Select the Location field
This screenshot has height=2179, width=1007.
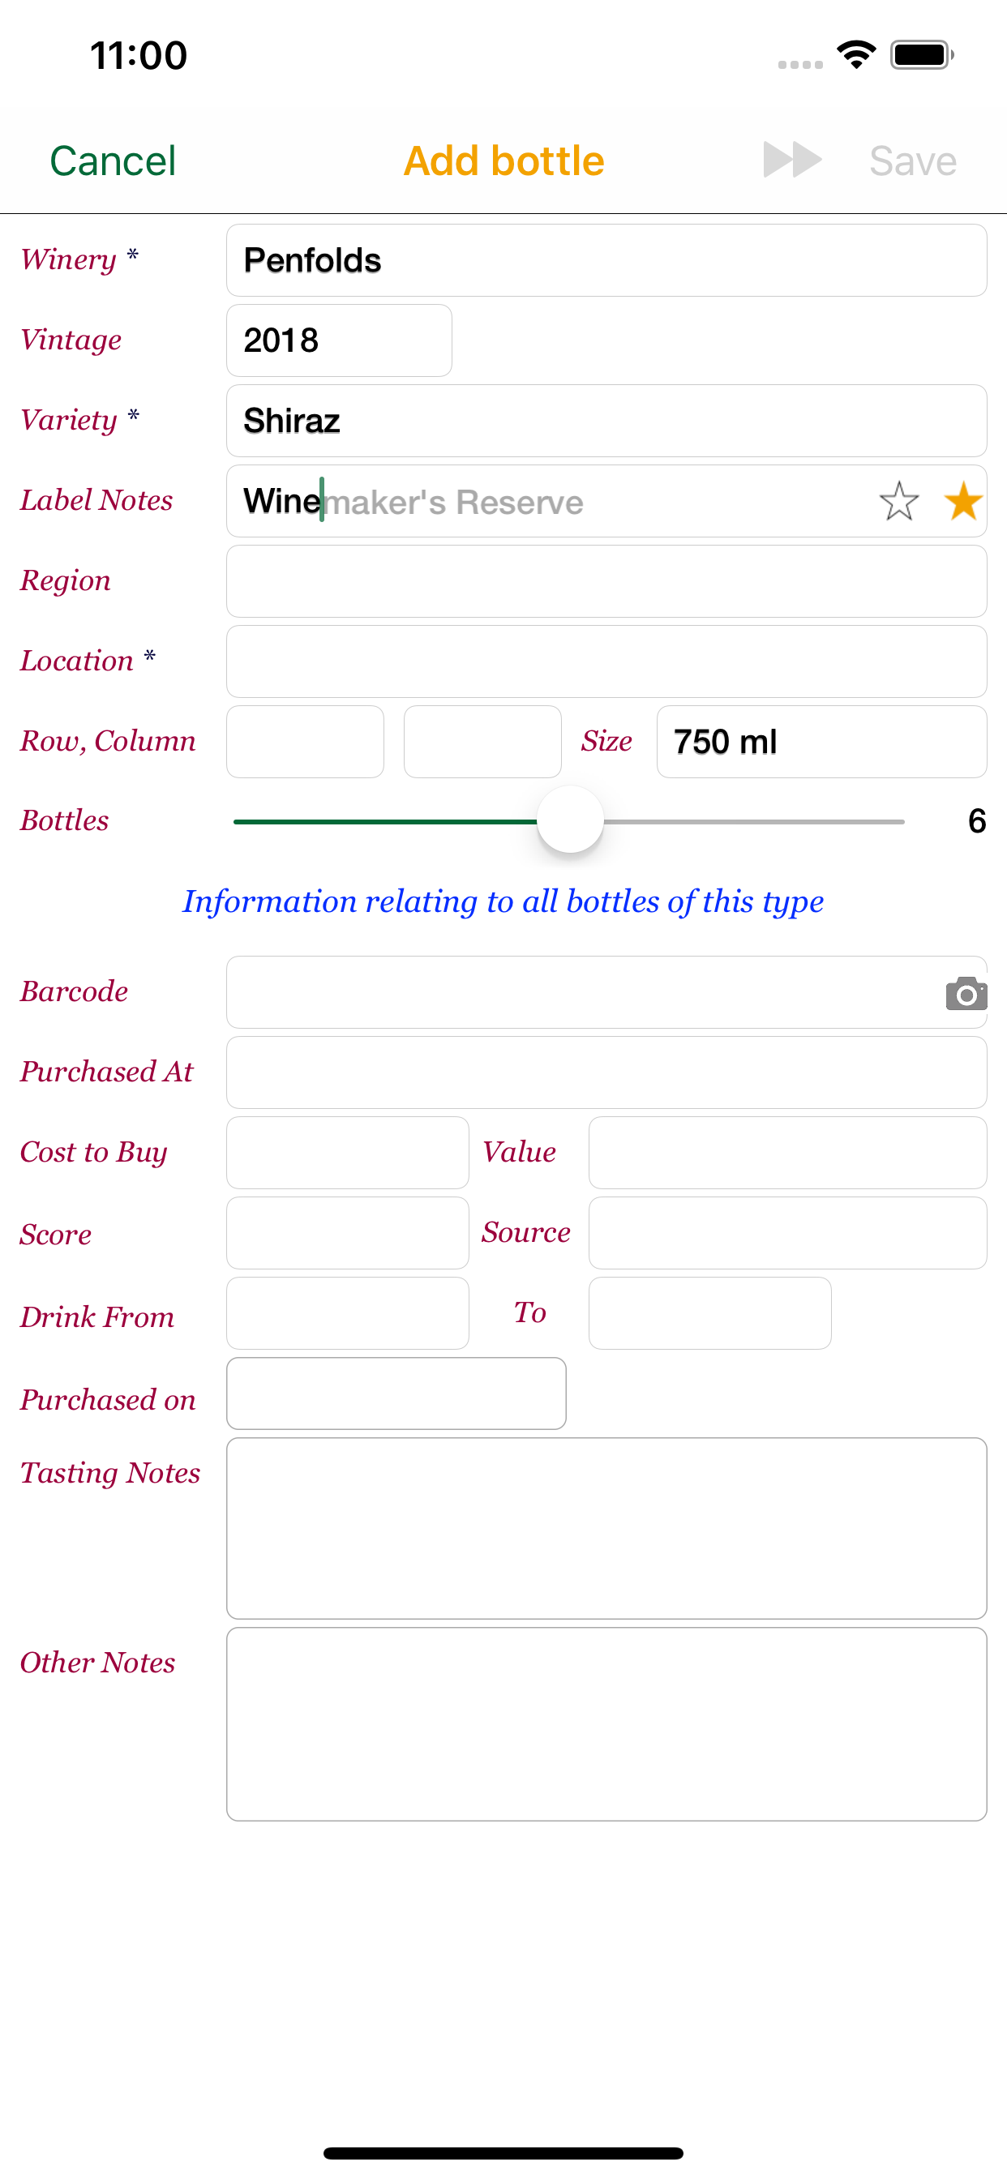pyautogui.click(x=606, y=661)
